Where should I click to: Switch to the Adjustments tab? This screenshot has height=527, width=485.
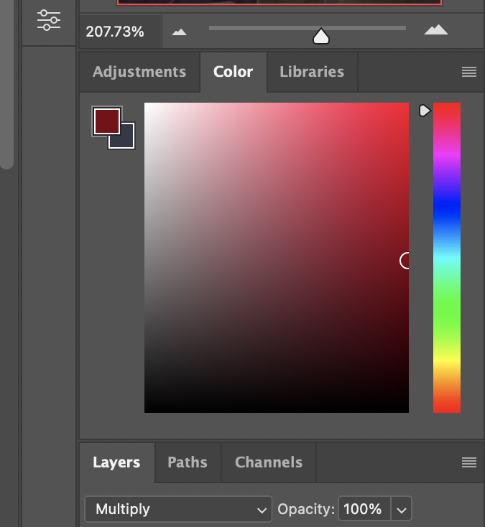coord(139,72)
